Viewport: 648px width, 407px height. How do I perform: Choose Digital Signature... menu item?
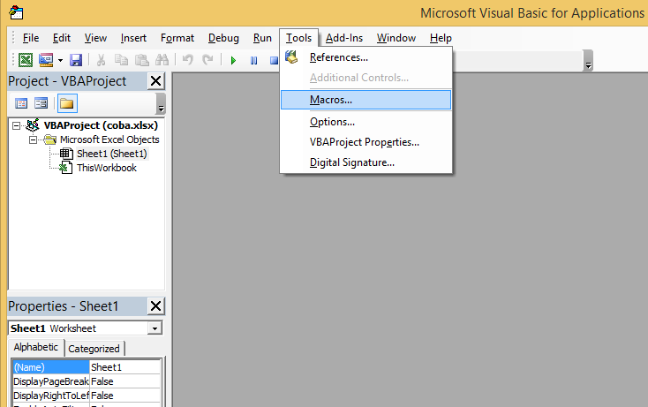(365, 162)
